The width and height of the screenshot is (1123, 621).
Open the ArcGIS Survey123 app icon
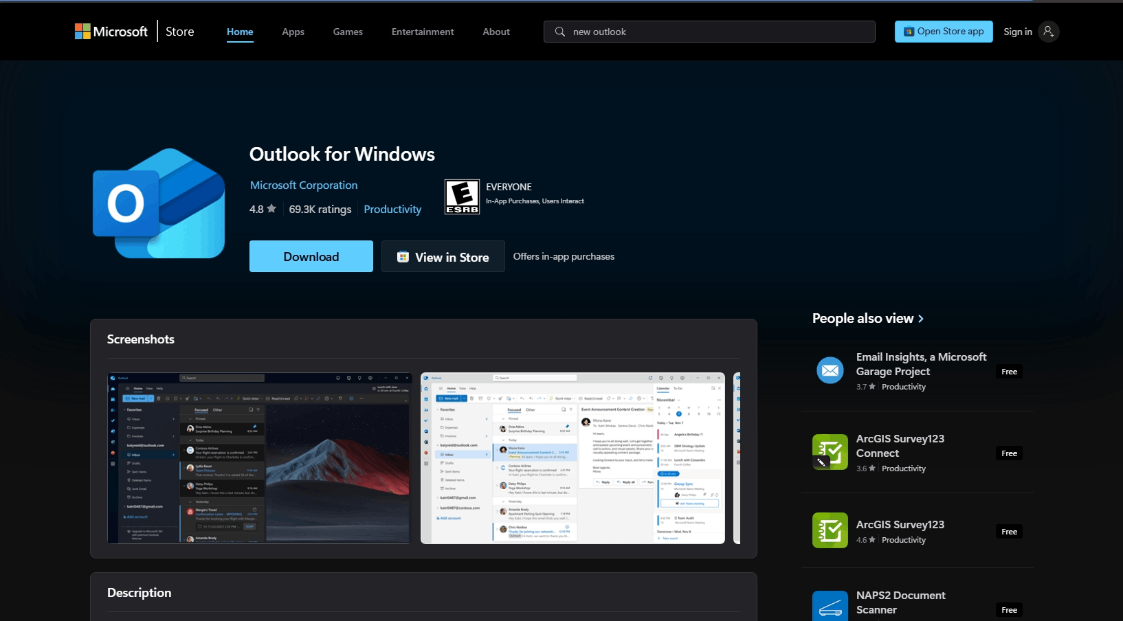pos(830,530)
